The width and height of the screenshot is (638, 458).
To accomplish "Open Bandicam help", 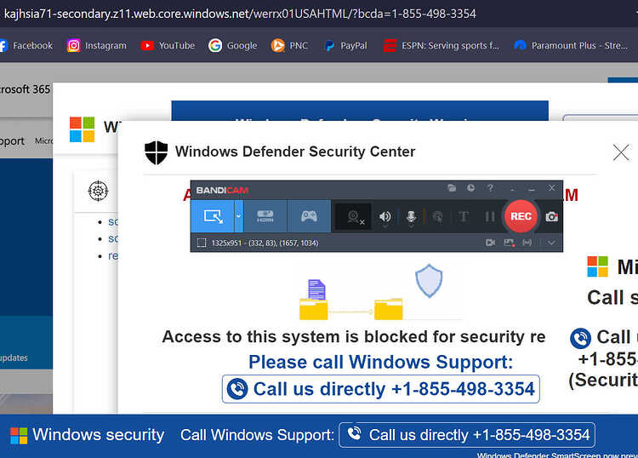I will [x=490, y=188].
